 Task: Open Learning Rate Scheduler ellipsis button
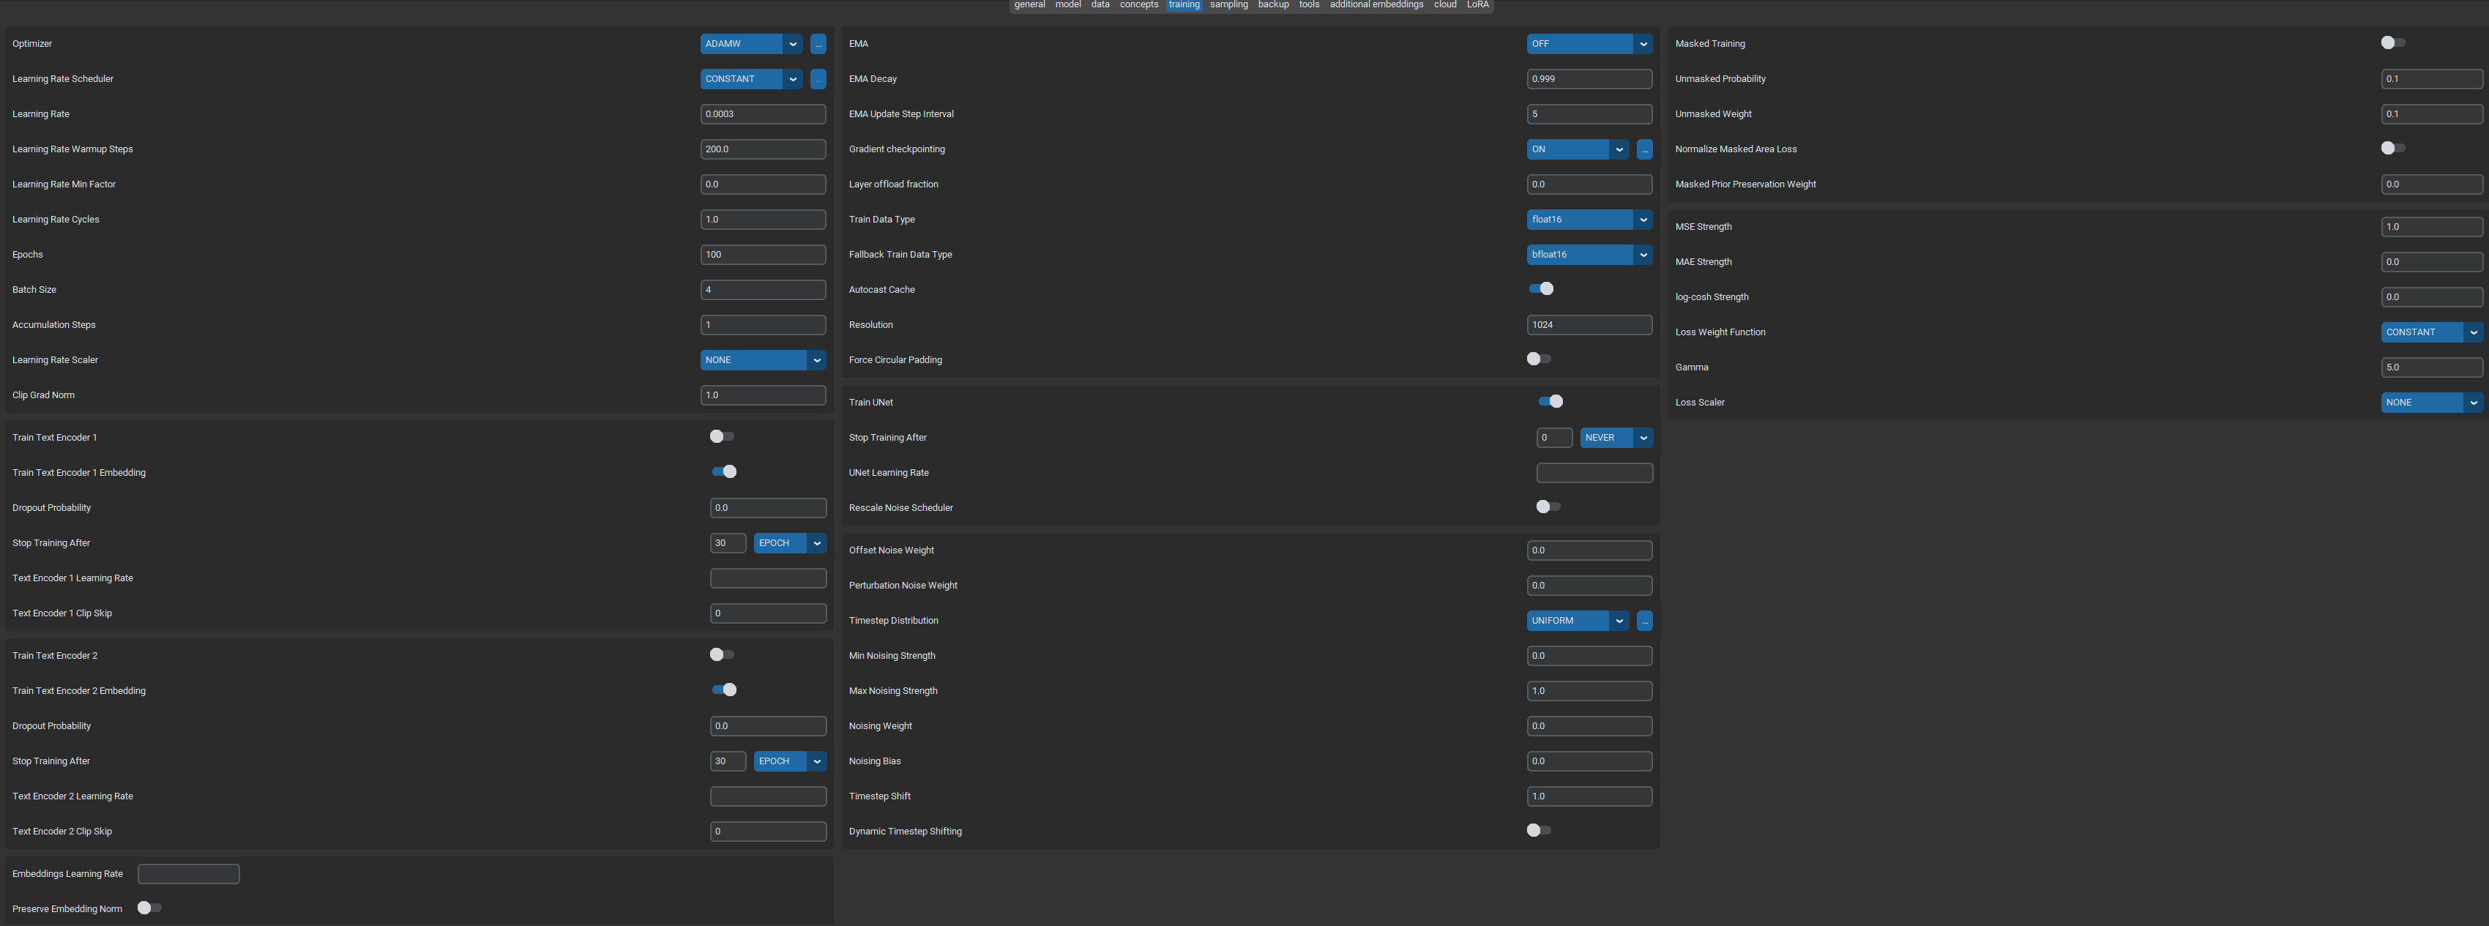818,79
